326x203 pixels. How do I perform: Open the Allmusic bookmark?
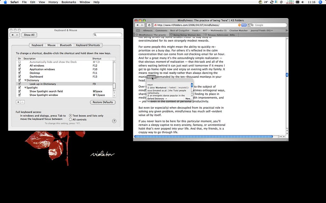(x=148, y=30)
